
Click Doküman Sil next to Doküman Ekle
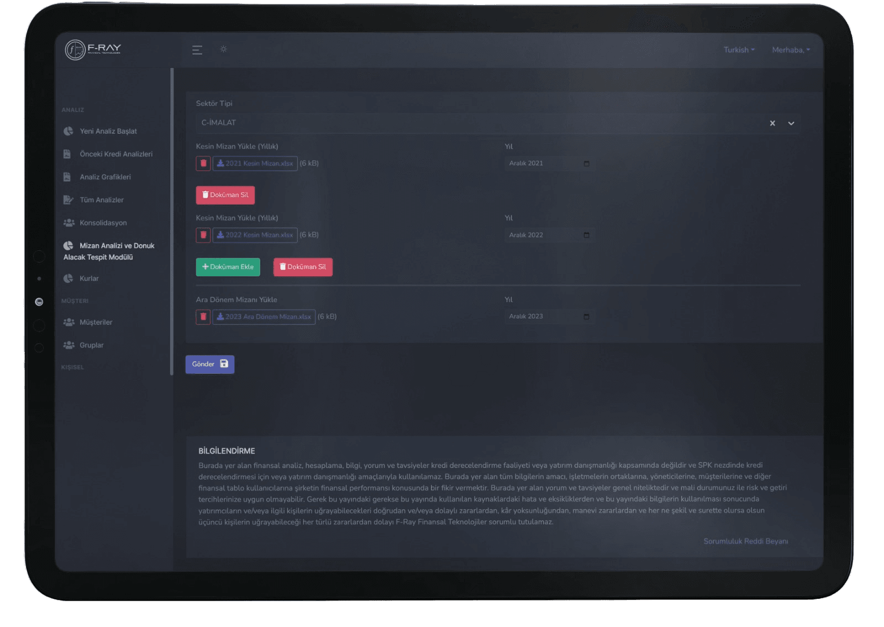[303, 267]
